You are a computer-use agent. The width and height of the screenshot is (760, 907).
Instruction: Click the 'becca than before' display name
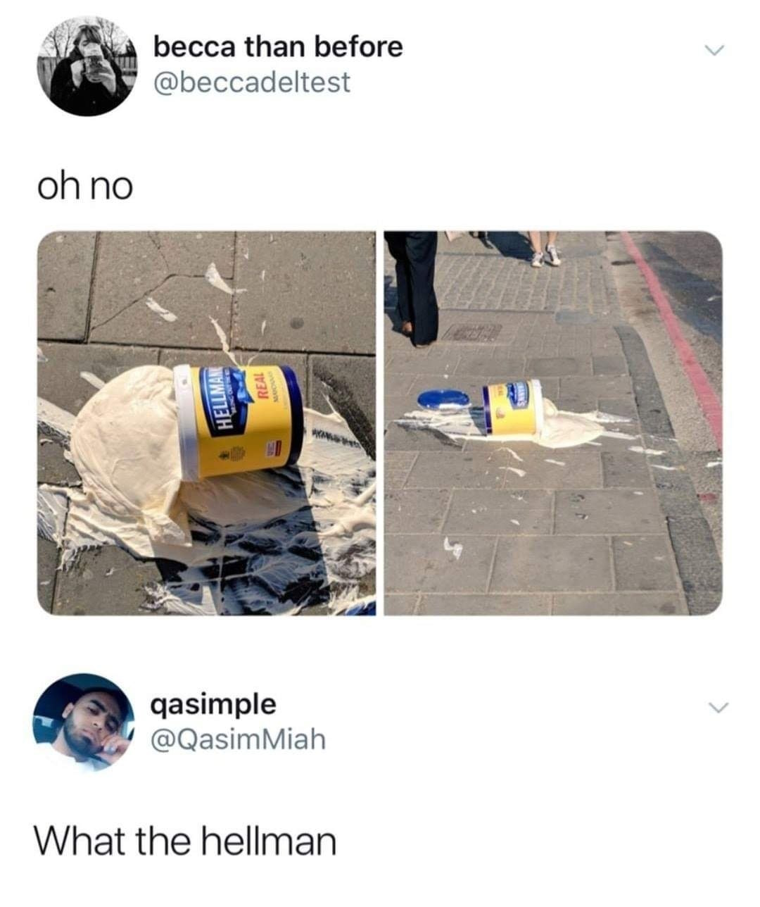pos(279,47)
